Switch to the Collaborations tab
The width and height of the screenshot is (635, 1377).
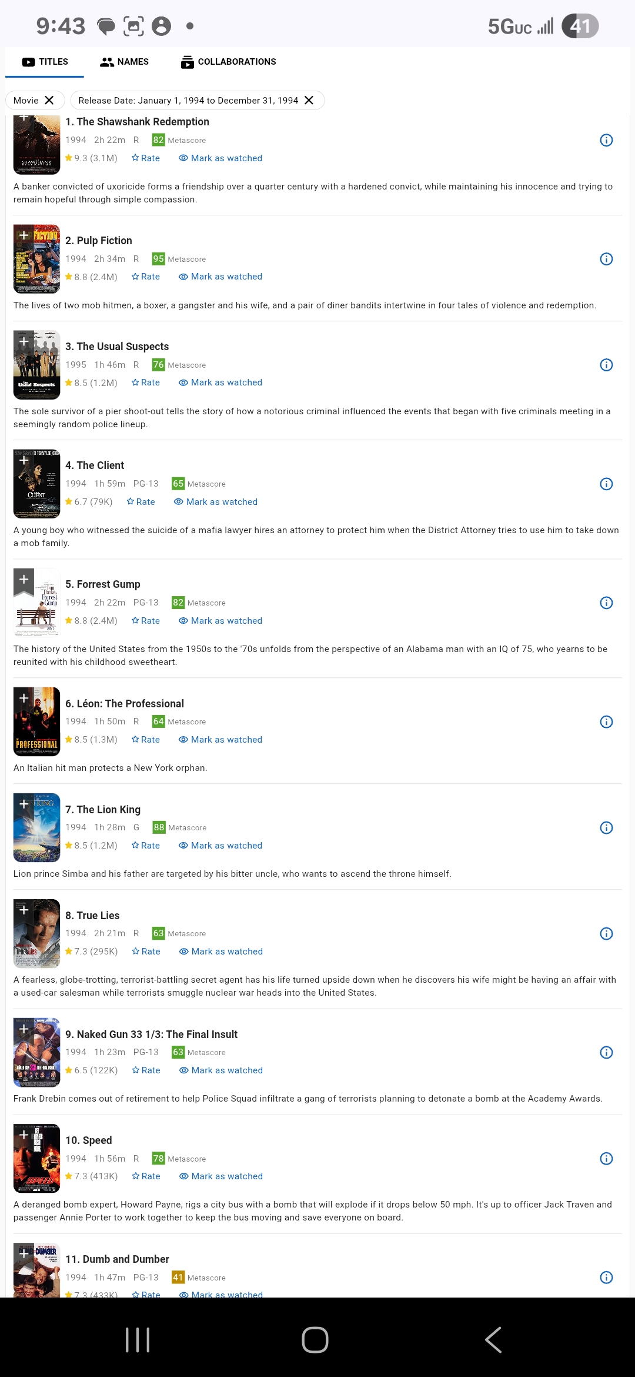229,62
